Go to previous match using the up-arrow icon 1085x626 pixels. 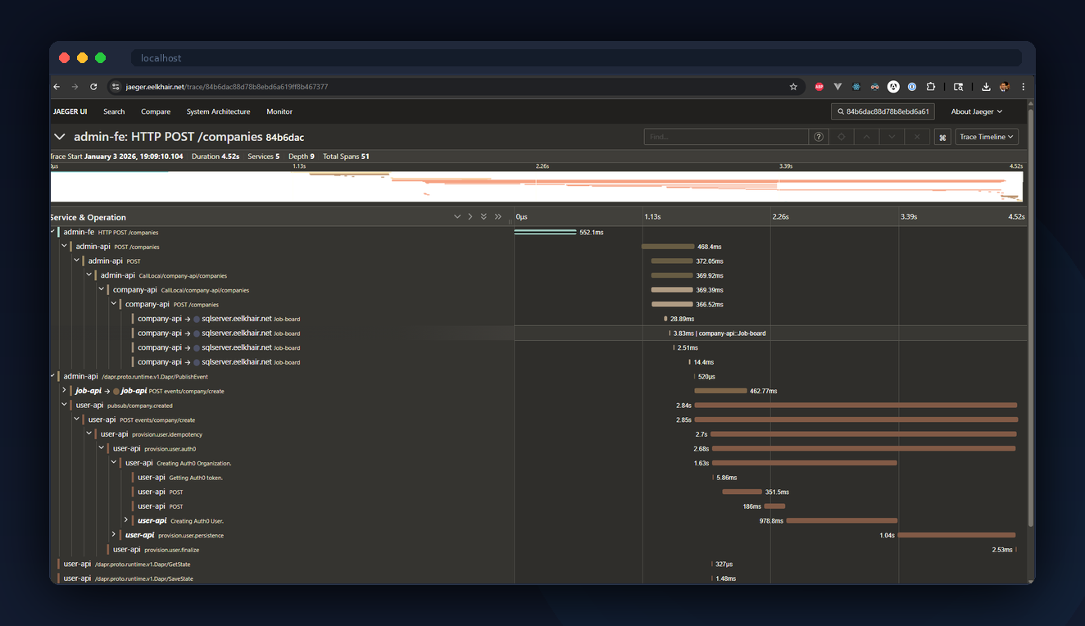[866, 137]
